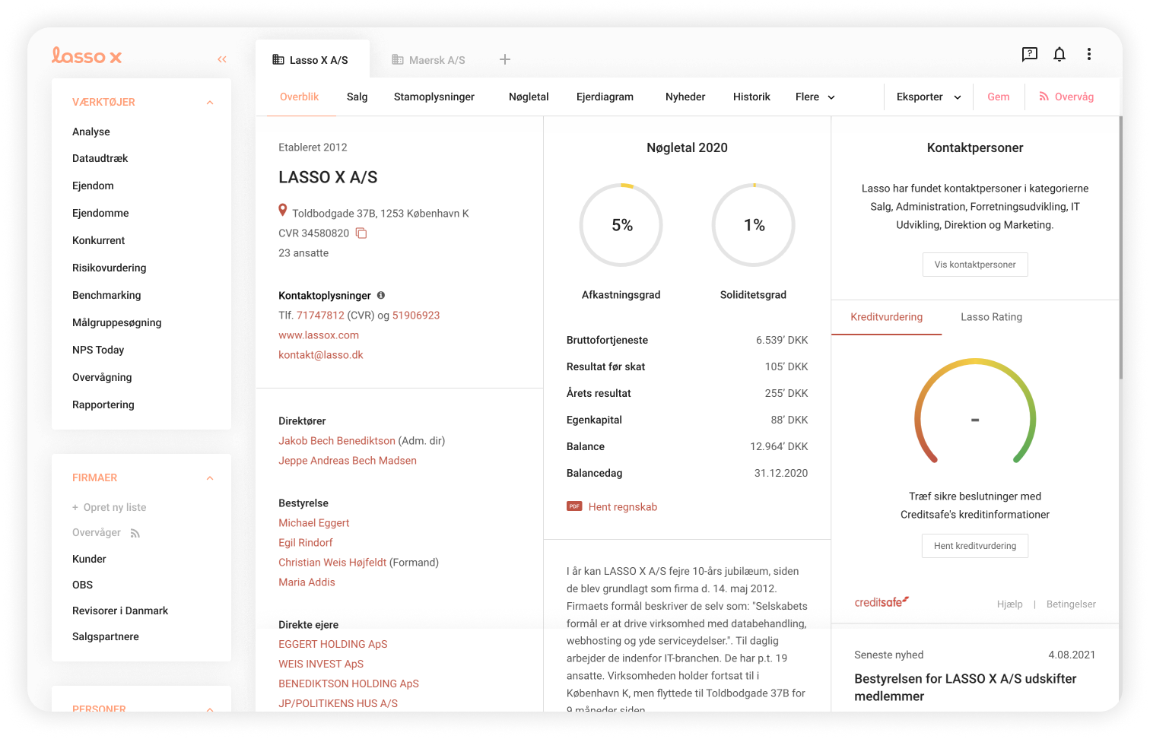
Task: Open Hent regnskab link
Action: coord(623,507)
